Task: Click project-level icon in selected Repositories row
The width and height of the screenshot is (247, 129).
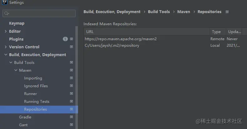Action: 71,109
